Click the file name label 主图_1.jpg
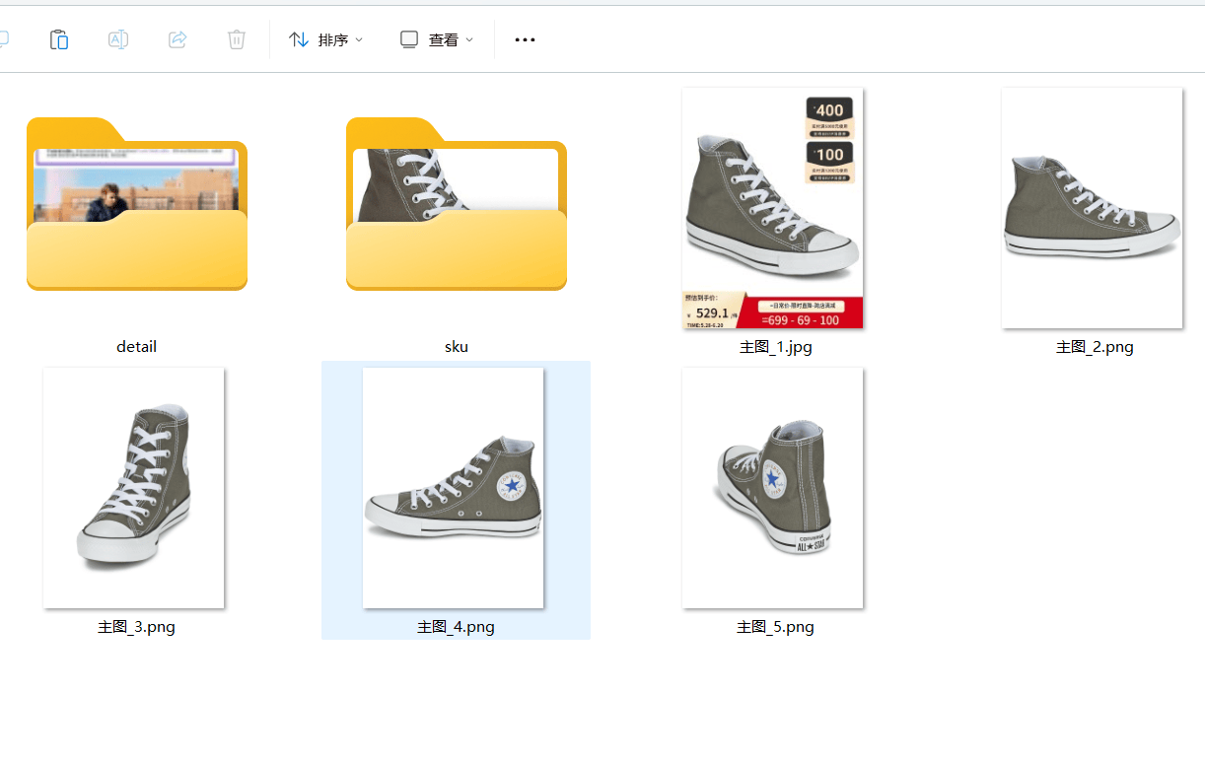 (x=776, y=347)
